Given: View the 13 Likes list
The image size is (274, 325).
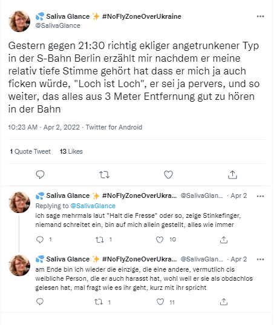Looking at the screenshot, I should (71, 151).
